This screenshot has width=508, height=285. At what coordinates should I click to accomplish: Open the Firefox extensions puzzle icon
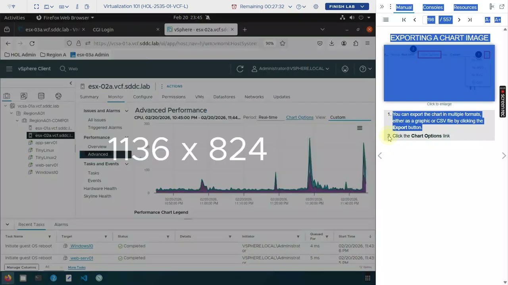356,44
